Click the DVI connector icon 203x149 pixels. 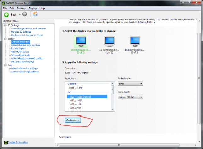67,73
